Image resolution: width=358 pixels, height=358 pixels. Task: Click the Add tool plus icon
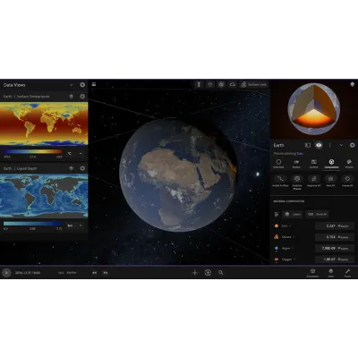195,272
